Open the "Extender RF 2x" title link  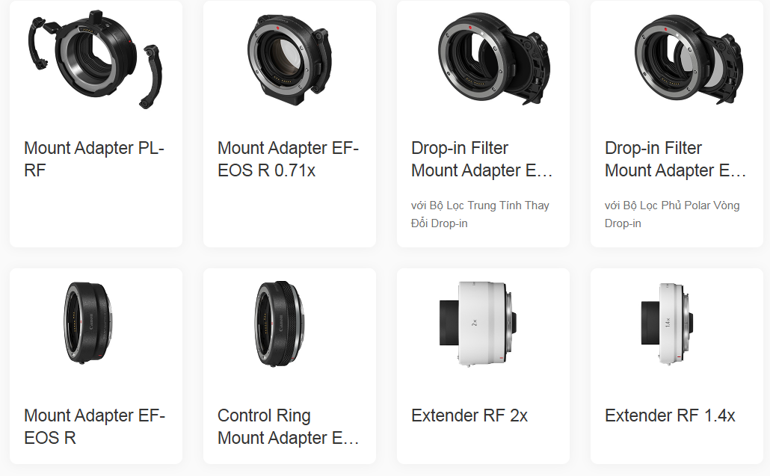pyautogui.click(x=469, y=415)
